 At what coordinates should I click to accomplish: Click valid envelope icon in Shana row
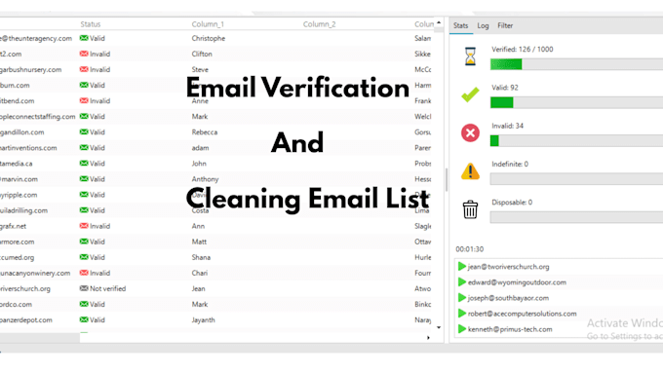[84, 257]
